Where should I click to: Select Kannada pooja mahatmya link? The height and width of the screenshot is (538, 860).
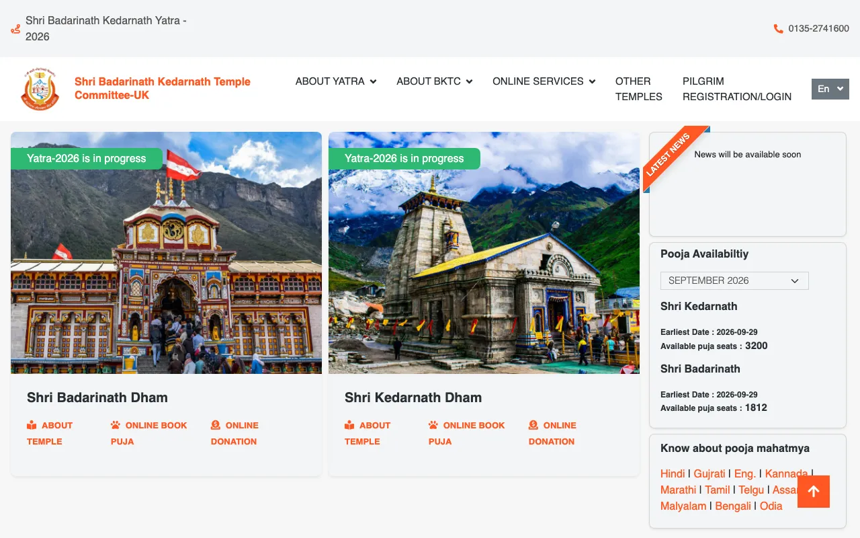tap(786, 473)
